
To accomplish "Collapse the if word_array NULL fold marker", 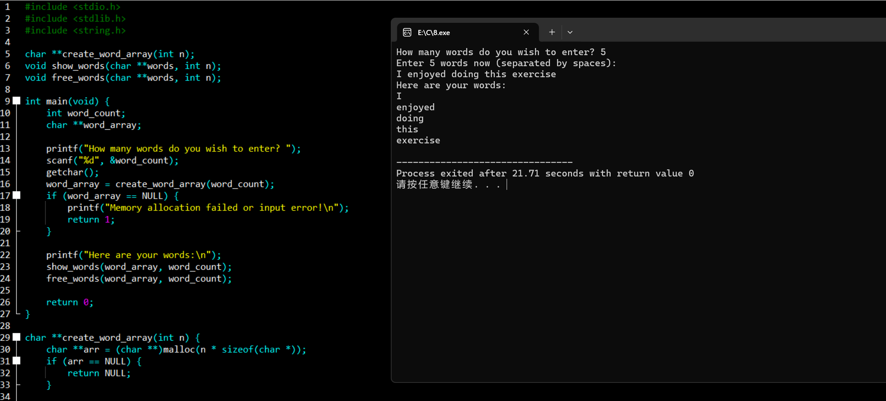I will click(x=17, y=195).
